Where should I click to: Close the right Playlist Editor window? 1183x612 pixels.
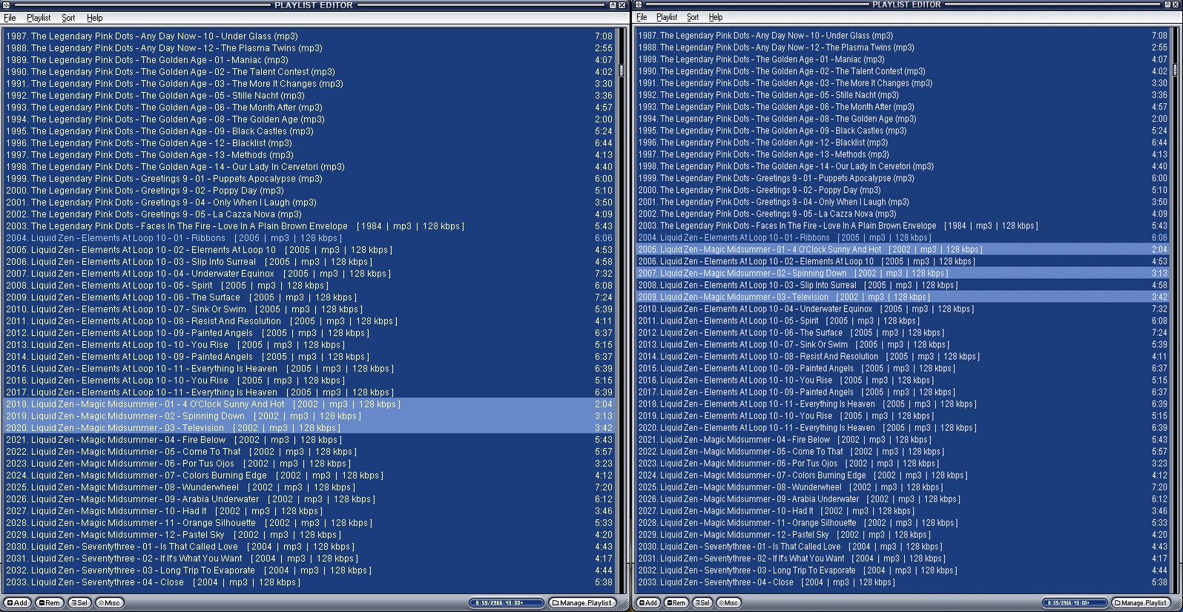click(x=1176, y=4)
